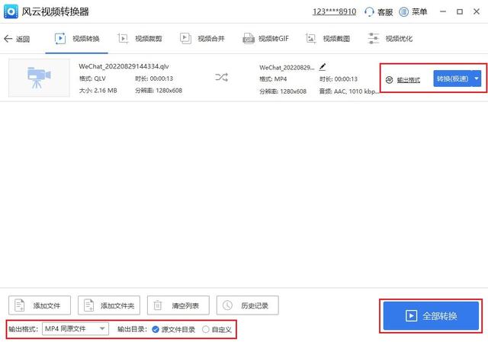Click the 清空列表 button

pos(178,305)
